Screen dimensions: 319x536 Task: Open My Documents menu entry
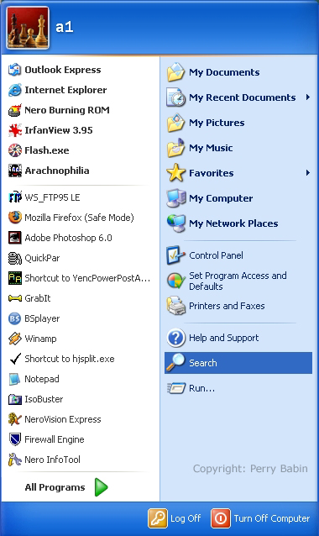(238, 72)
